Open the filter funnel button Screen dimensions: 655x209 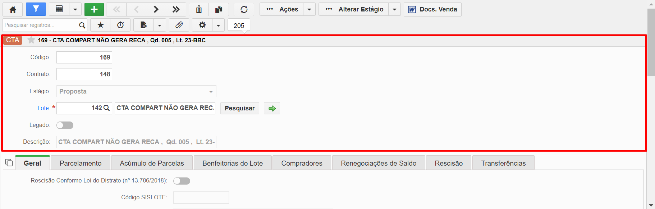(36, 9)
